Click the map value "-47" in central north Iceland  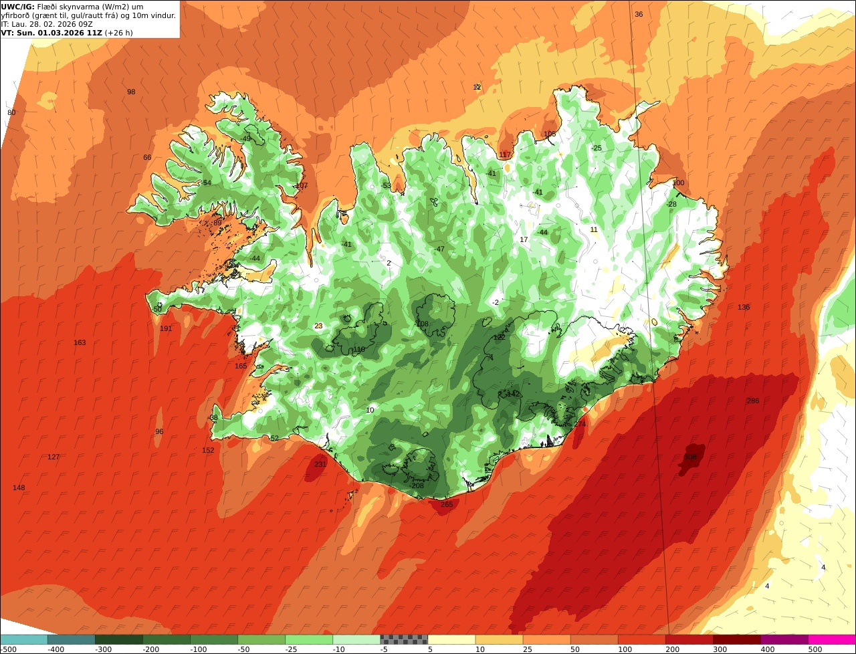coord(439,249)
